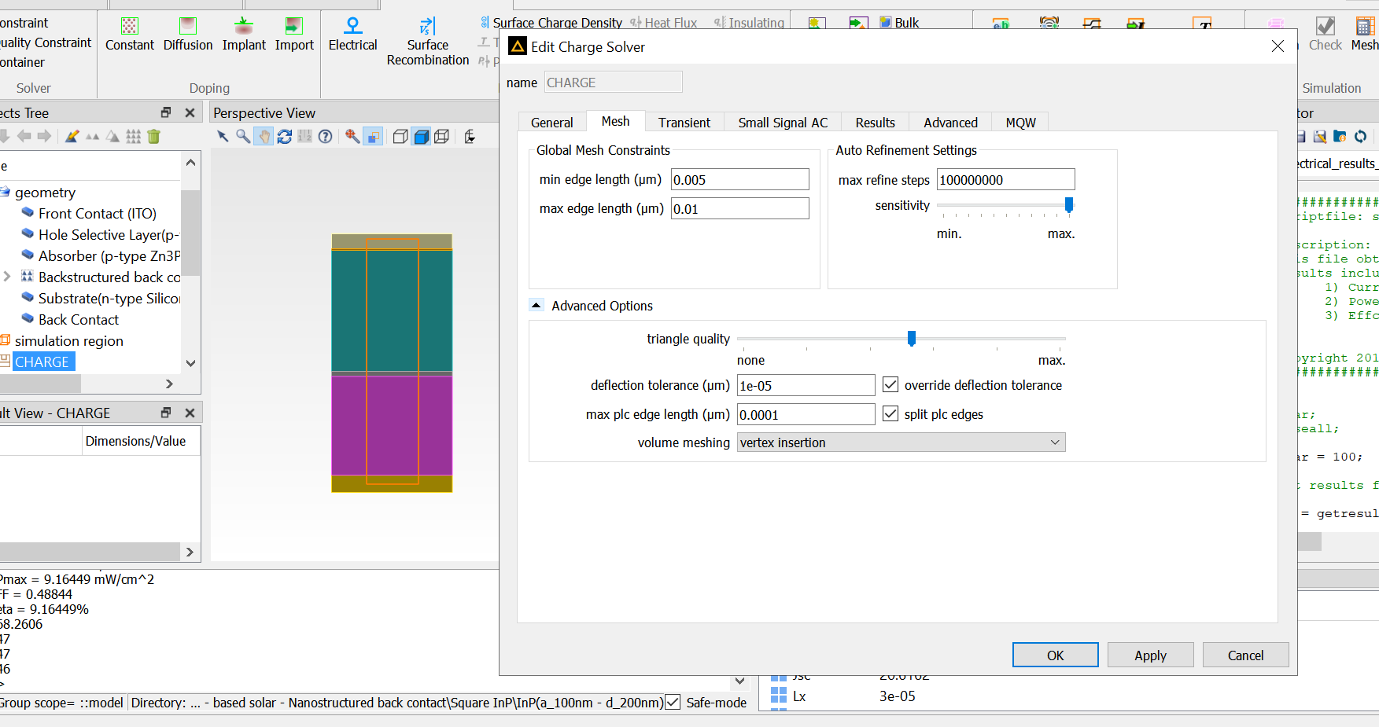Click the zoom extent icon with red arrows
1379x727 pixels.
click(x=352, y=137)
